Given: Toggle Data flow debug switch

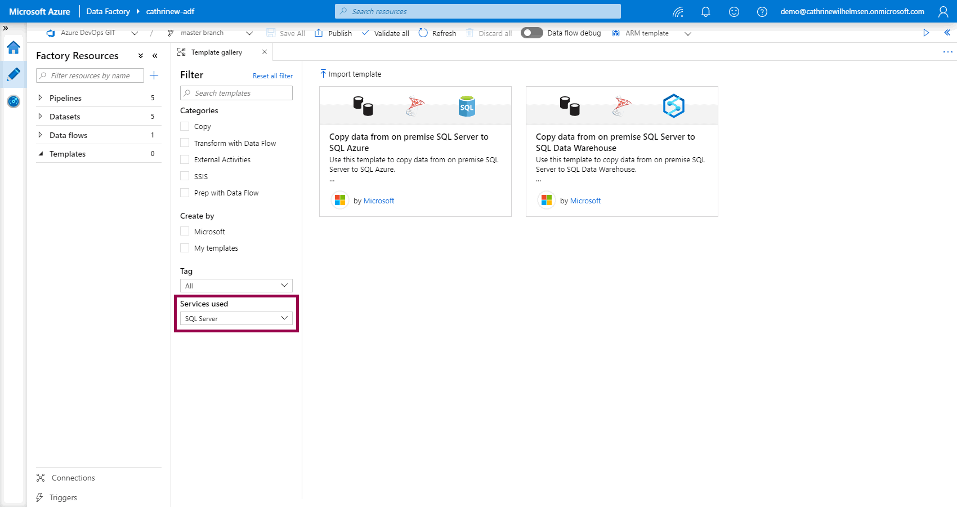Looking at the screenshot, I should click(531, 33).
